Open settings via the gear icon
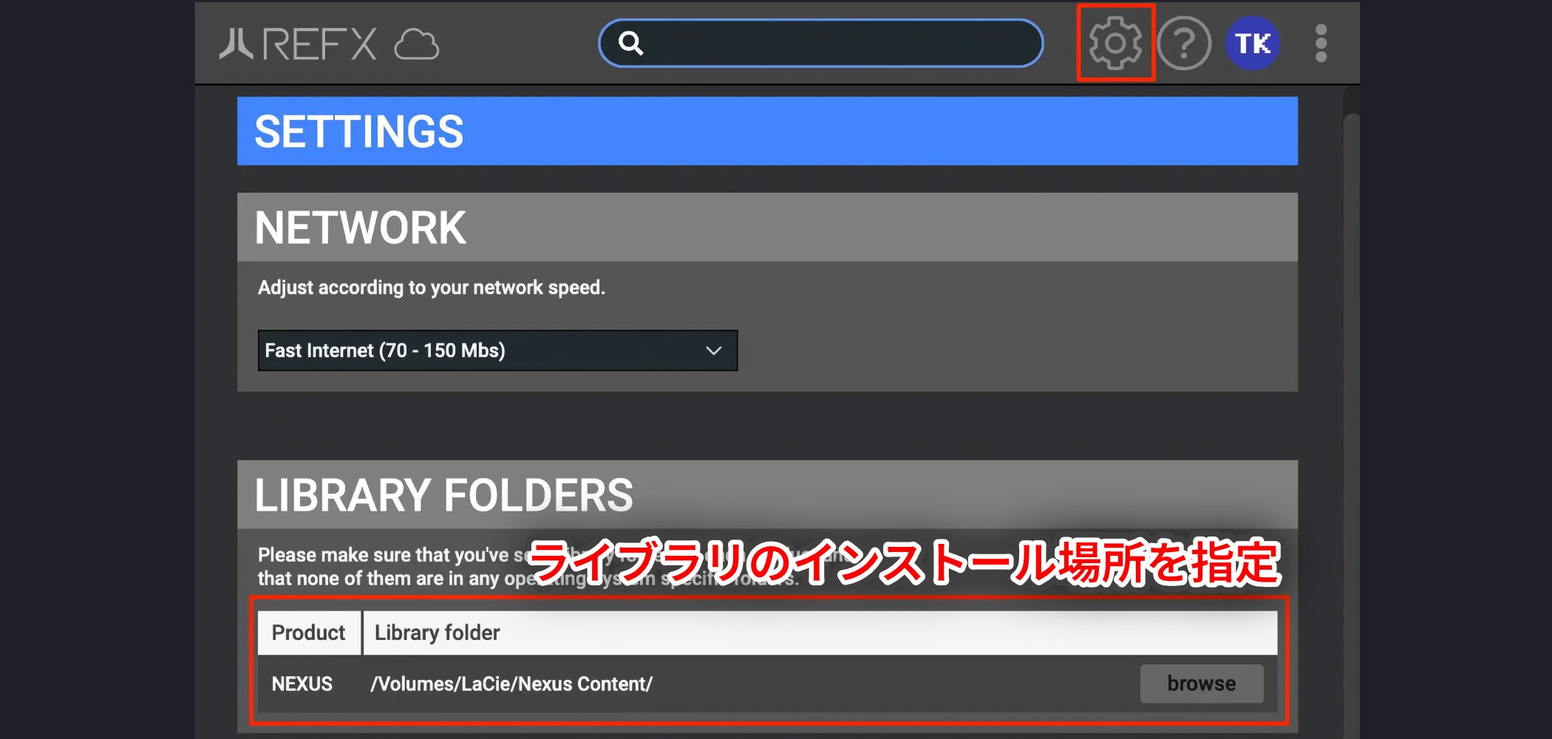1552x739 pixels. [x=1114, y=43]
